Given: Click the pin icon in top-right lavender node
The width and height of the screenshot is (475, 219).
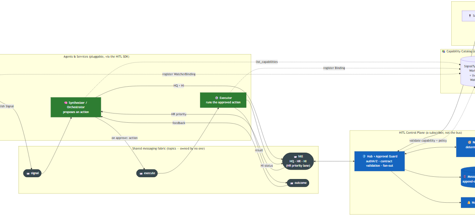Looking at the screenshot, I should (x=470, y=16).
